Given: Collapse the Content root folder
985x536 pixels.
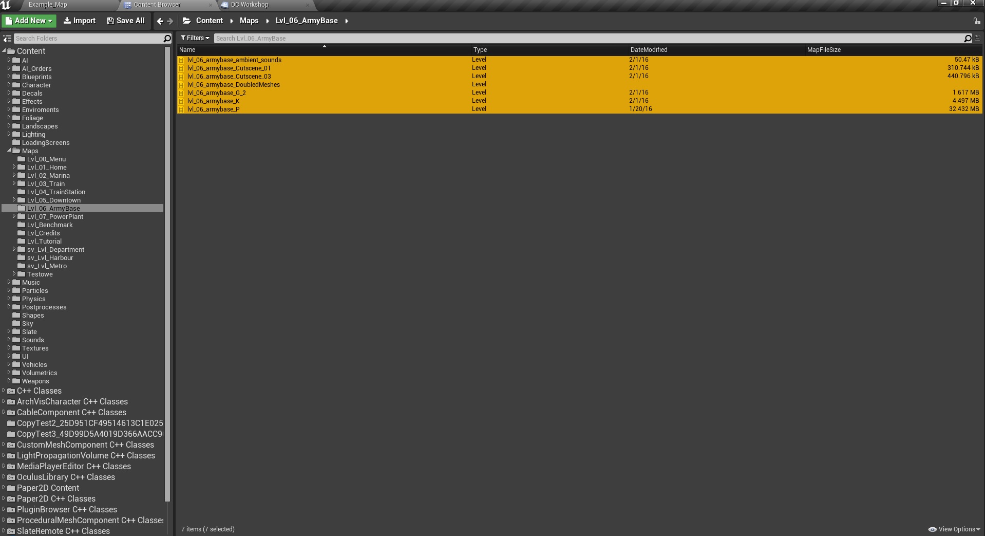Looking at the screenshot, I should point(4,51).
